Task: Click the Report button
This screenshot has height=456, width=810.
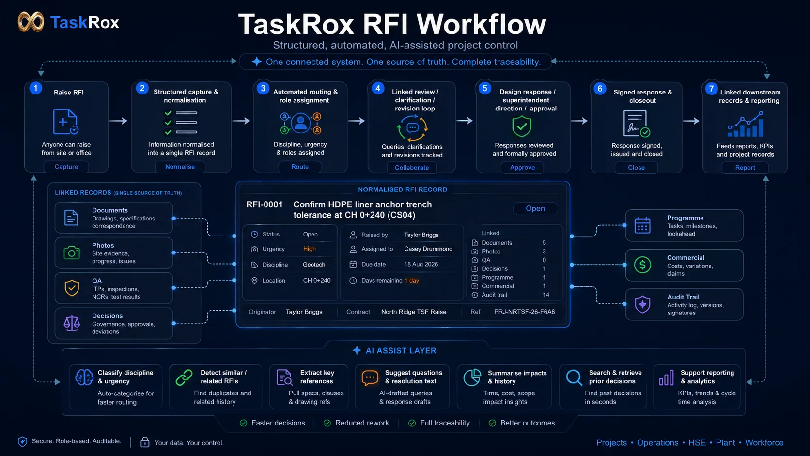Action: pyautogui.click(x=745, y=168)
